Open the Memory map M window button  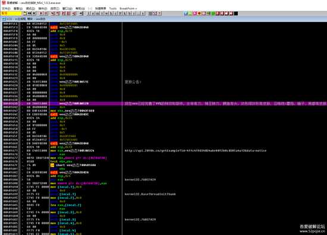[x=98, y=13]
